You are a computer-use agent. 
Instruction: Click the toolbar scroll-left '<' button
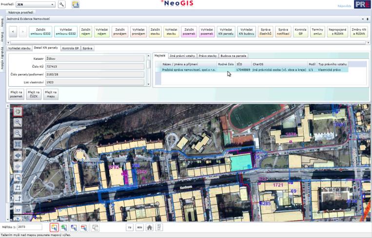tap(13, 32)
